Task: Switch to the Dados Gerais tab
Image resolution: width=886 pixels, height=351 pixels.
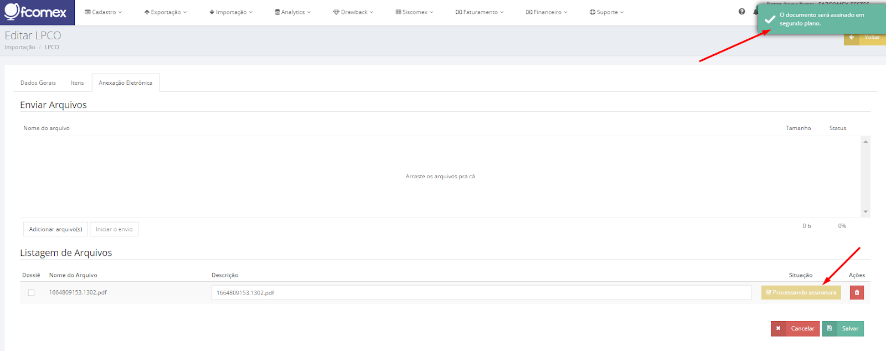Action: coord(38,83)
